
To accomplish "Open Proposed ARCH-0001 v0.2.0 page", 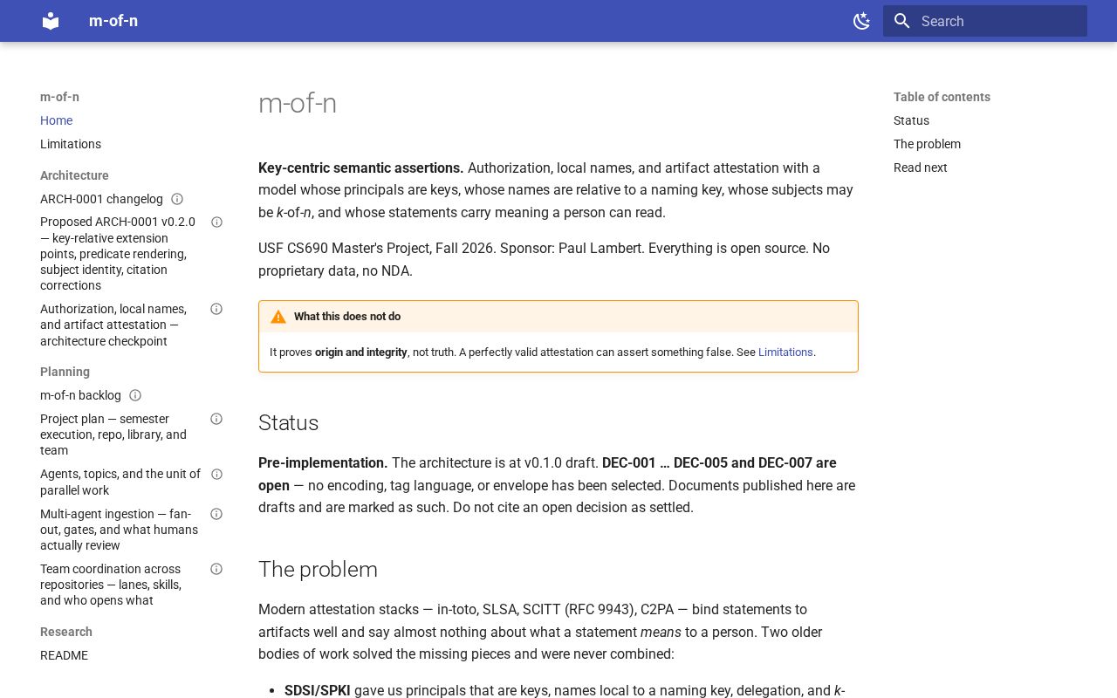I will [118, 254].
